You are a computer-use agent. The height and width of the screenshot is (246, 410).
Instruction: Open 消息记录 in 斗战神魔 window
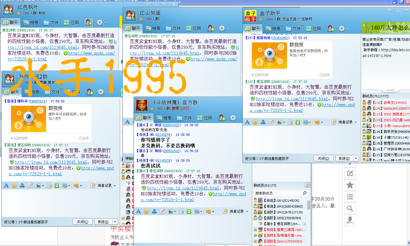(234, 211)
